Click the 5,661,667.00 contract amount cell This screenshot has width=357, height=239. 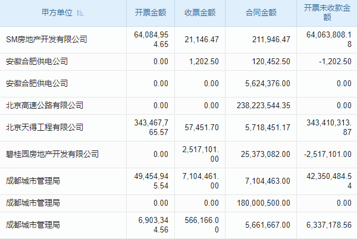tap(267, 225)
